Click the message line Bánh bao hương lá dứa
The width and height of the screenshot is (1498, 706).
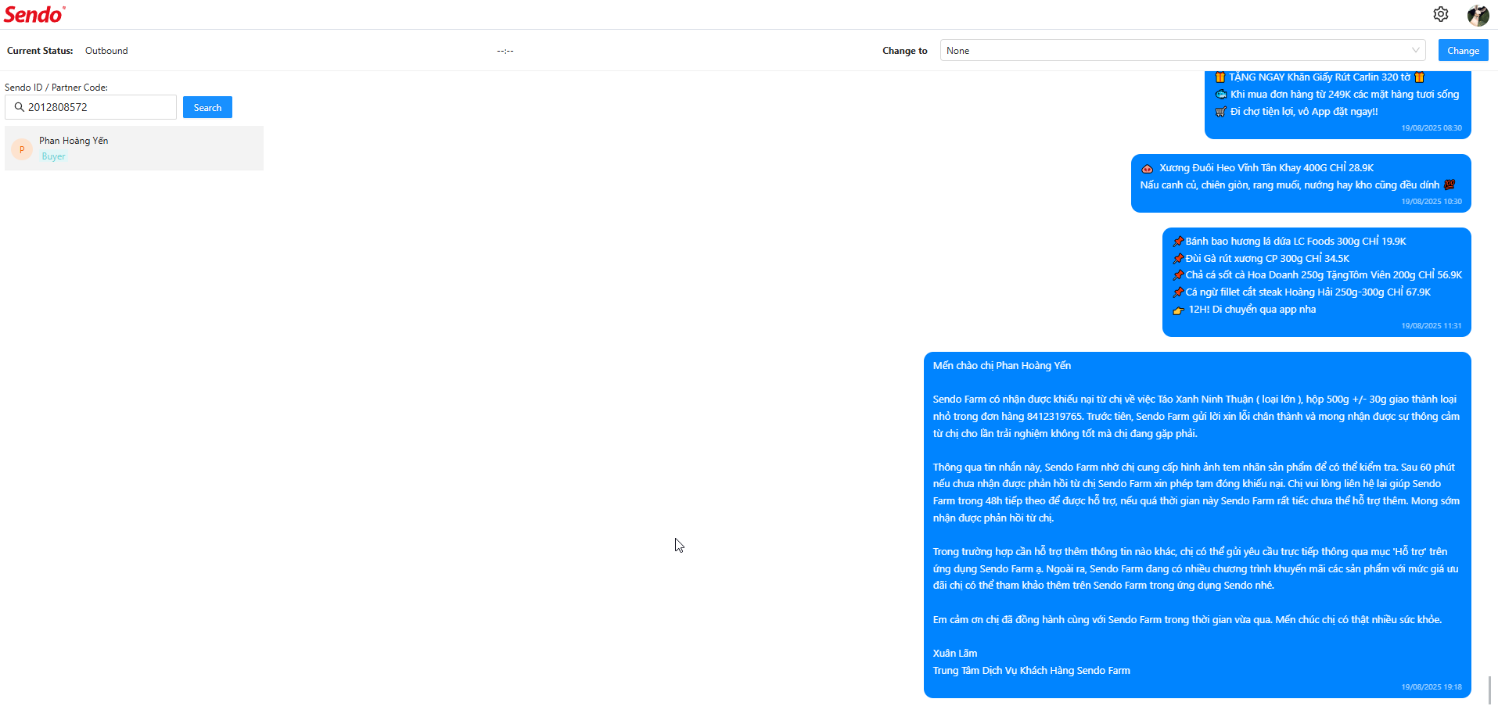(x=1289, y=242)
